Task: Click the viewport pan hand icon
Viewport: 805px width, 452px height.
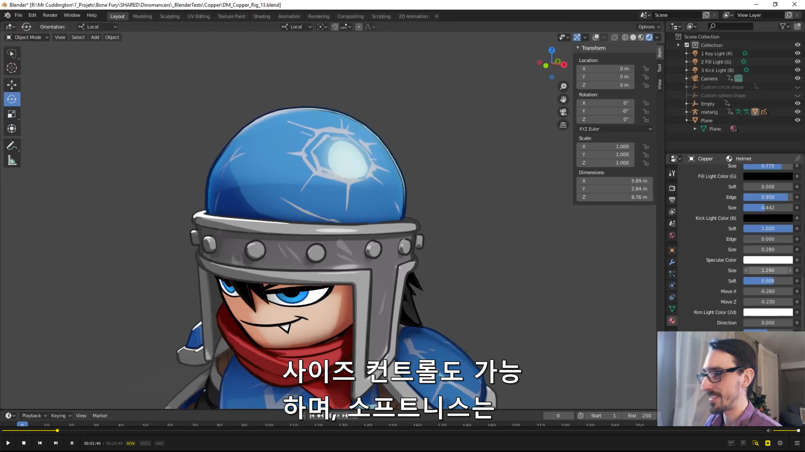Action: point(563,99)
